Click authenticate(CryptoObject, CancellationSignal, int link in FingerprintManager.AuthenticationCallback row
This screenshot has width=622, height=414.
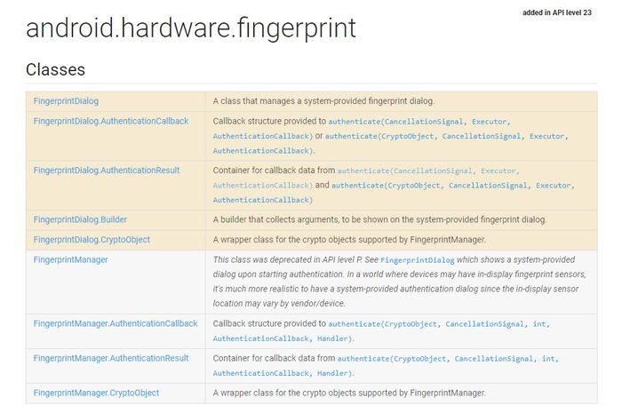pos(439,324)
